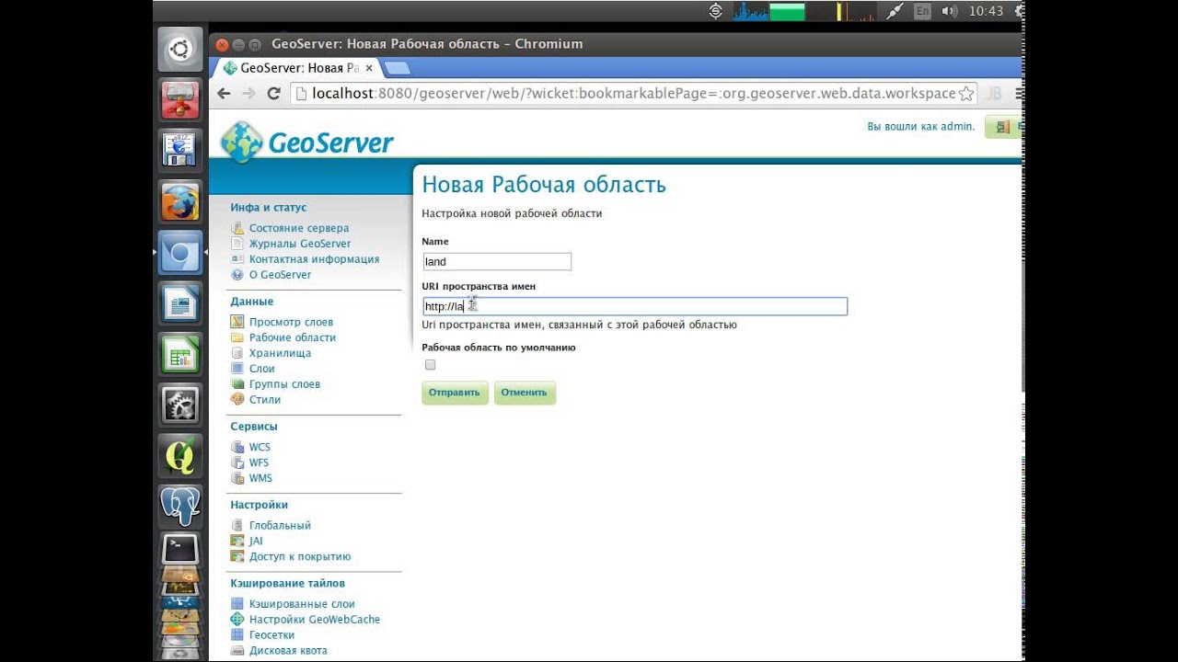
Task: Bookmark page with the star icon
Action: pyautogui.click(x=966, y=93)
